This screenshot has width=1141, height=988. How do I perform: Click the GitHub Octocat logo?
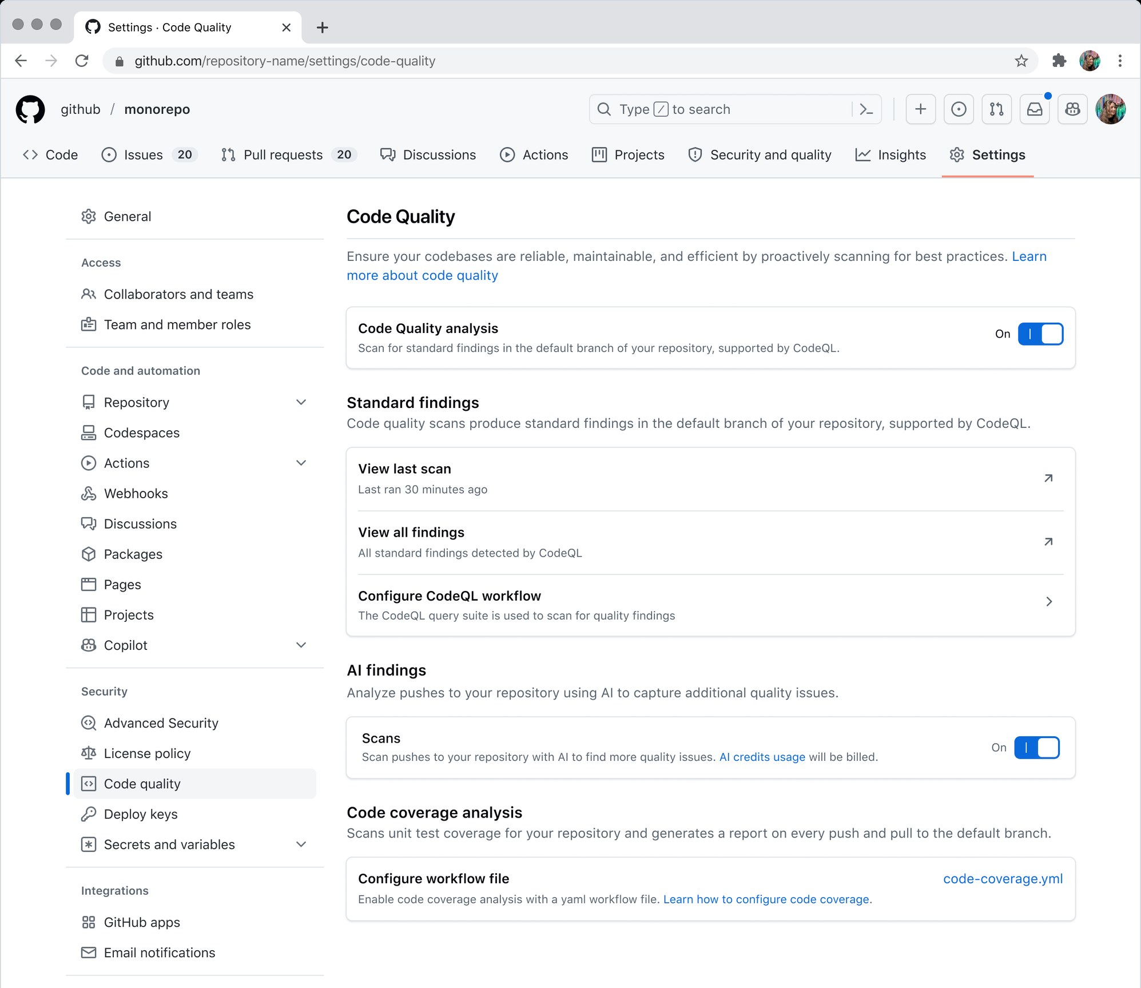coord(30,109)
